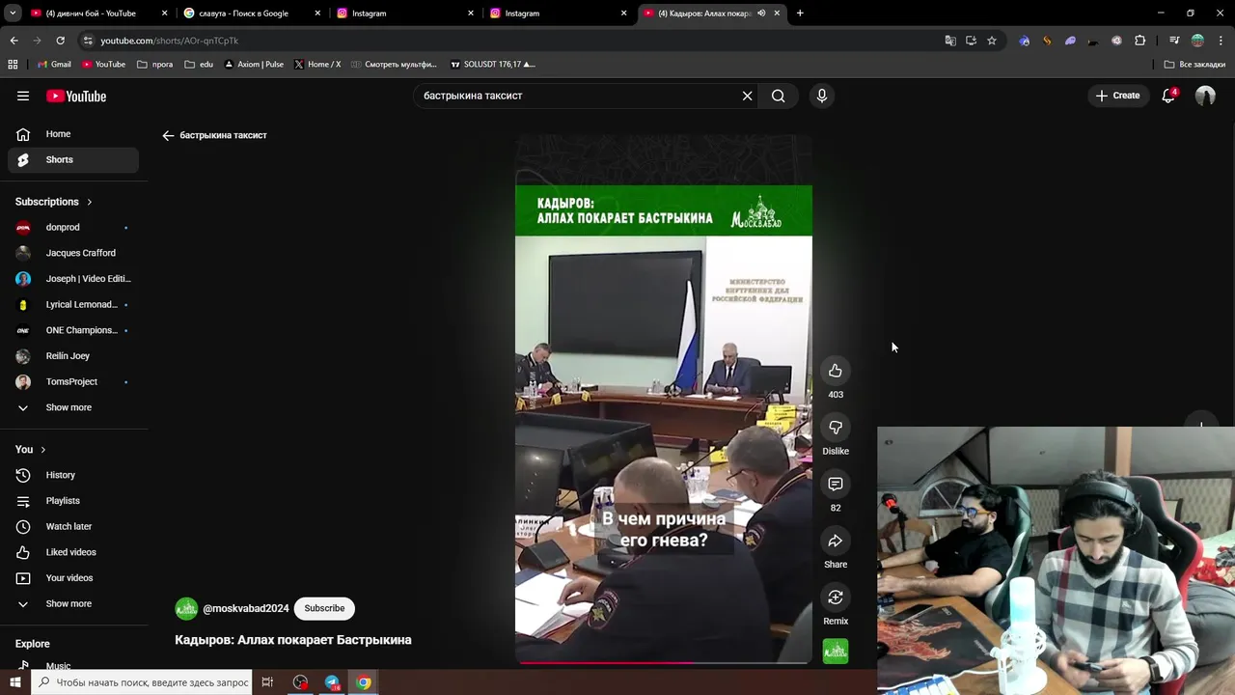This screenshot has height=695, width=1235.
Task: Open Chrome three-dot menu
Action: point(1221,41)
